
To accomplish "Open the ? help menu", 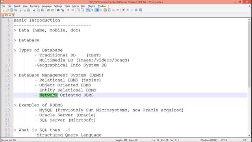I will [x=109, y=6].
